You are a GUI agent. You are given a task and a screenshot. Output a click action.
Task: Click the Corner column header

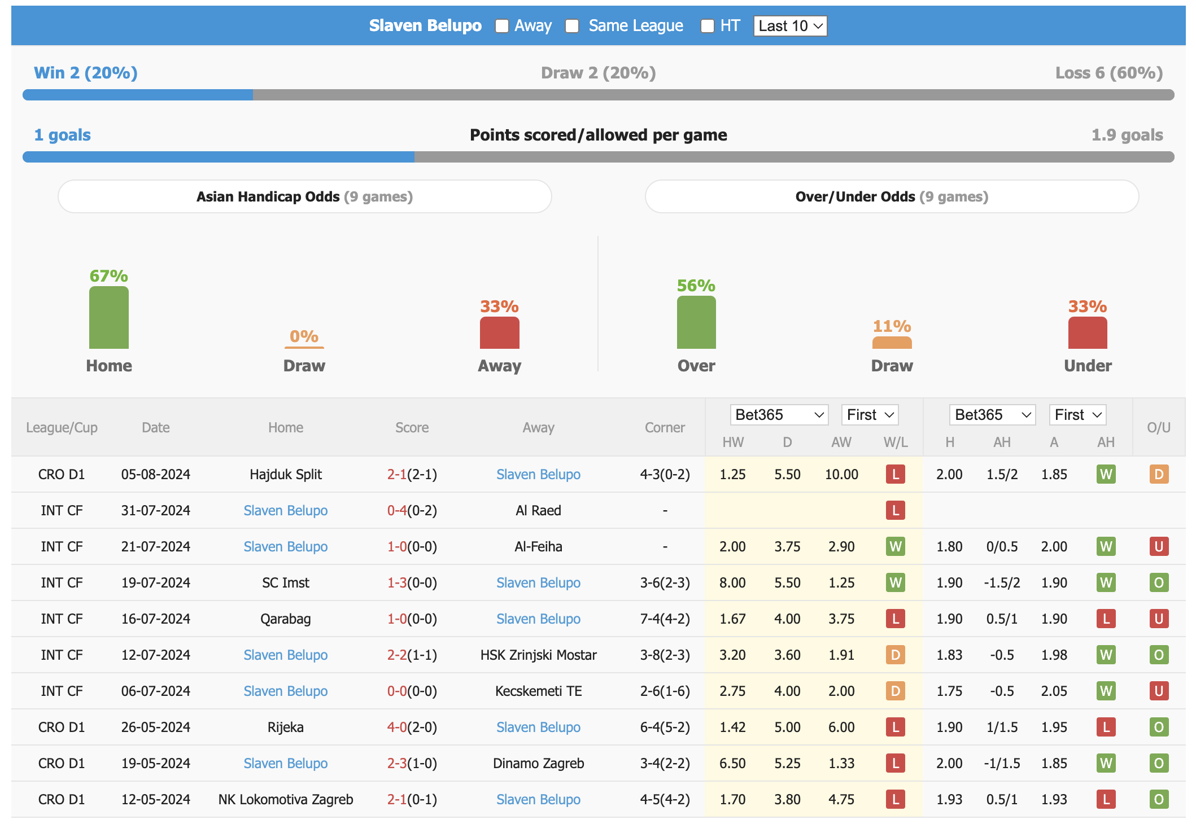click(x=665, y=427)
